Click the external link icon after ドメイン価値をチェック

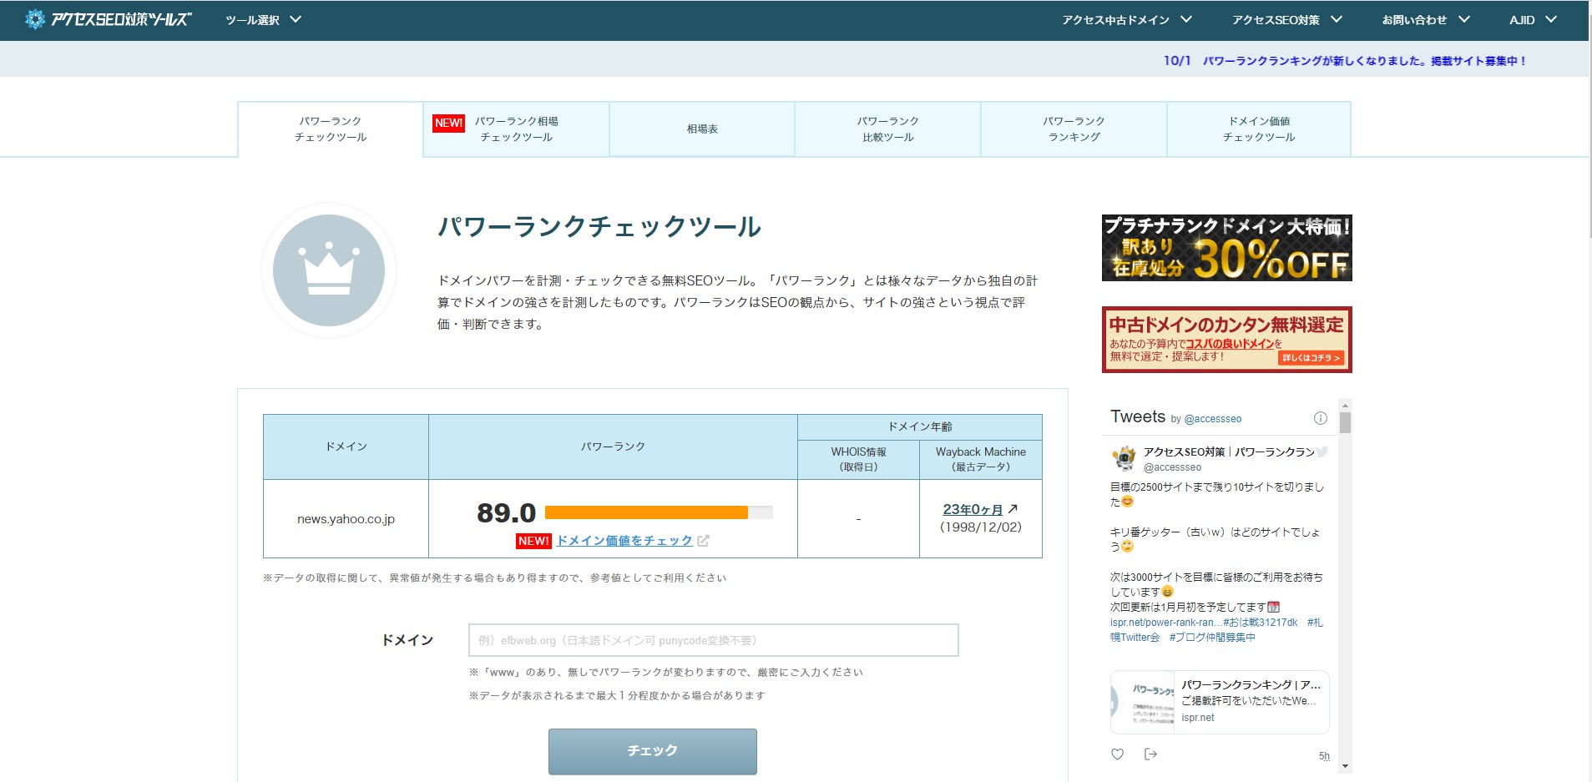click(x=703, y=541)
